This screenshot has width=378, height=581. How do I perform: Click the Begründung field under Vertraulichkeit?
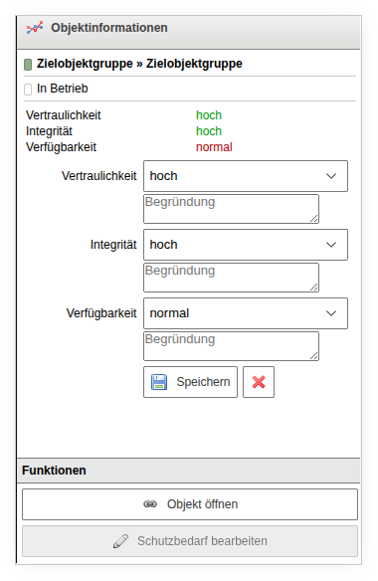coord(231,209)
